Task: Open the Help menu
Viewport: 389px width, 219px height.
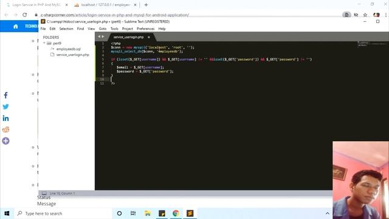Action: coord(162,29)
